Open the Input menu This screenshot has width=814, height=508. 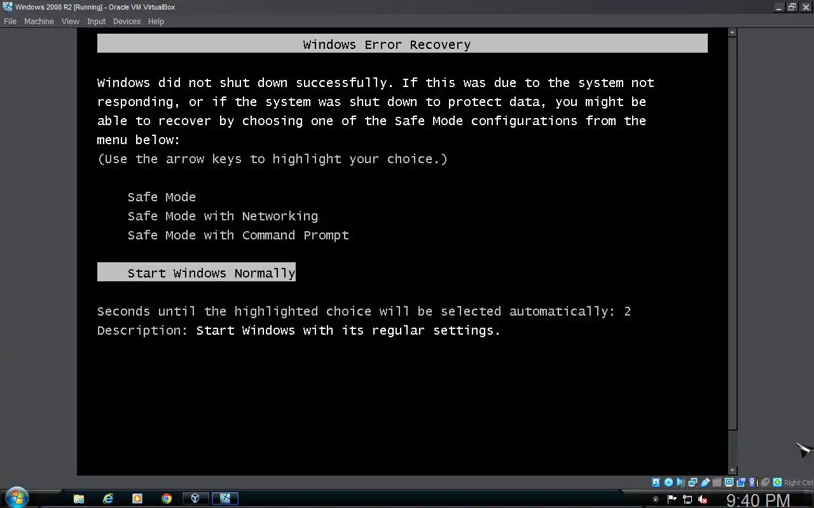pyautogui.click(x=96, y=21)
